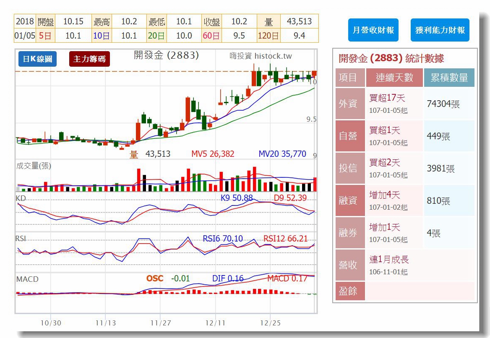Click the 11/27 date axis marker
Image resolution: width=490 pixels, height=338 pixels.
pos(161,323)
